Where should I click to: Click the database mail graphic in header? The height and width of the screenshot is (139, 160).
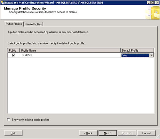coord(153,12)
